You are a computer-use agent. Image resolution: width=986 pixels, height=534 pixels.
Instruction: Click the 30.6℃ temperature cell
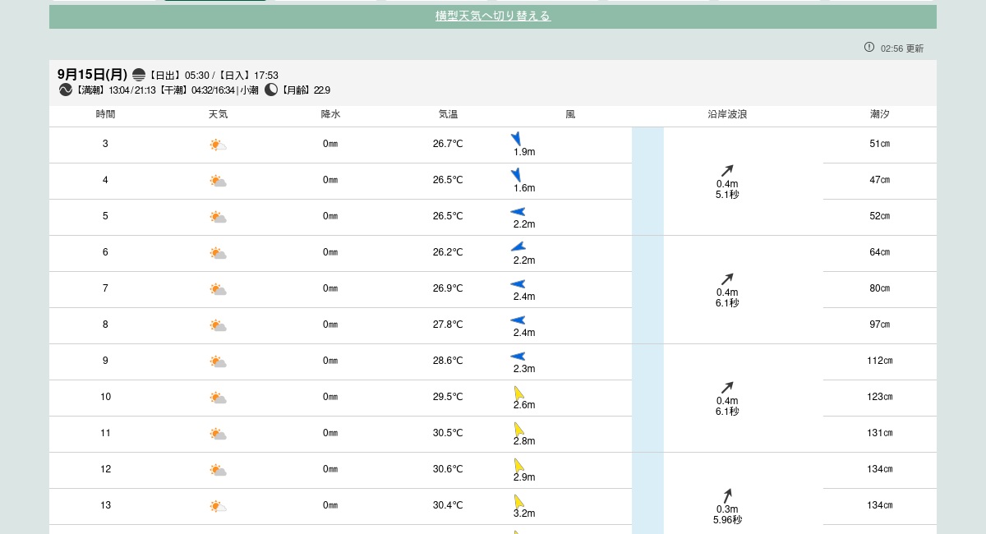pos(448,469)
